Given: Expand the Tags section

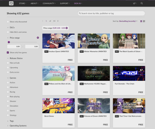Looking at the screenshot, I should [10, 121].
